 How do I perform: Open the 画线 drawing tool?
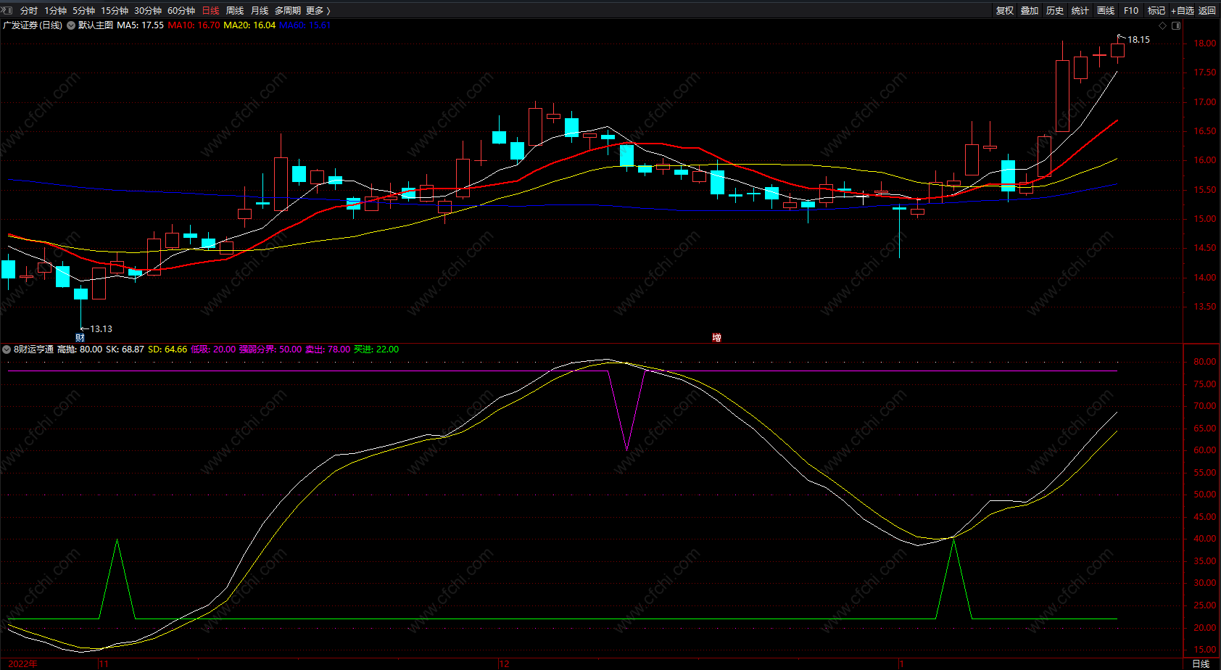pyautogui.click(x=1106, y=11)
